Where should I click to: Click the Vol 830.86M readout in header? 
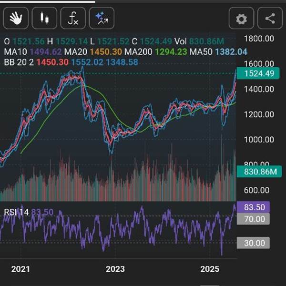199,41
